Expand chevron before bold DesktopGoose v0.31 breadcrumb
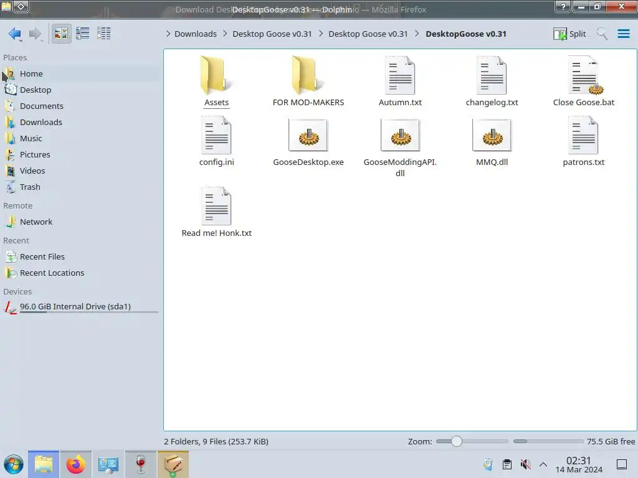Screen dimensions: 638x478 pyautogui.click(x=417, y=34)
